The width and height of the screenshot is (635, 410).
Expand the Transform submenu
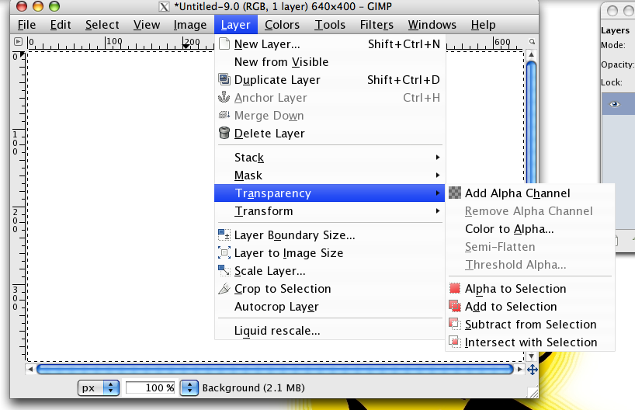(330, 210)
